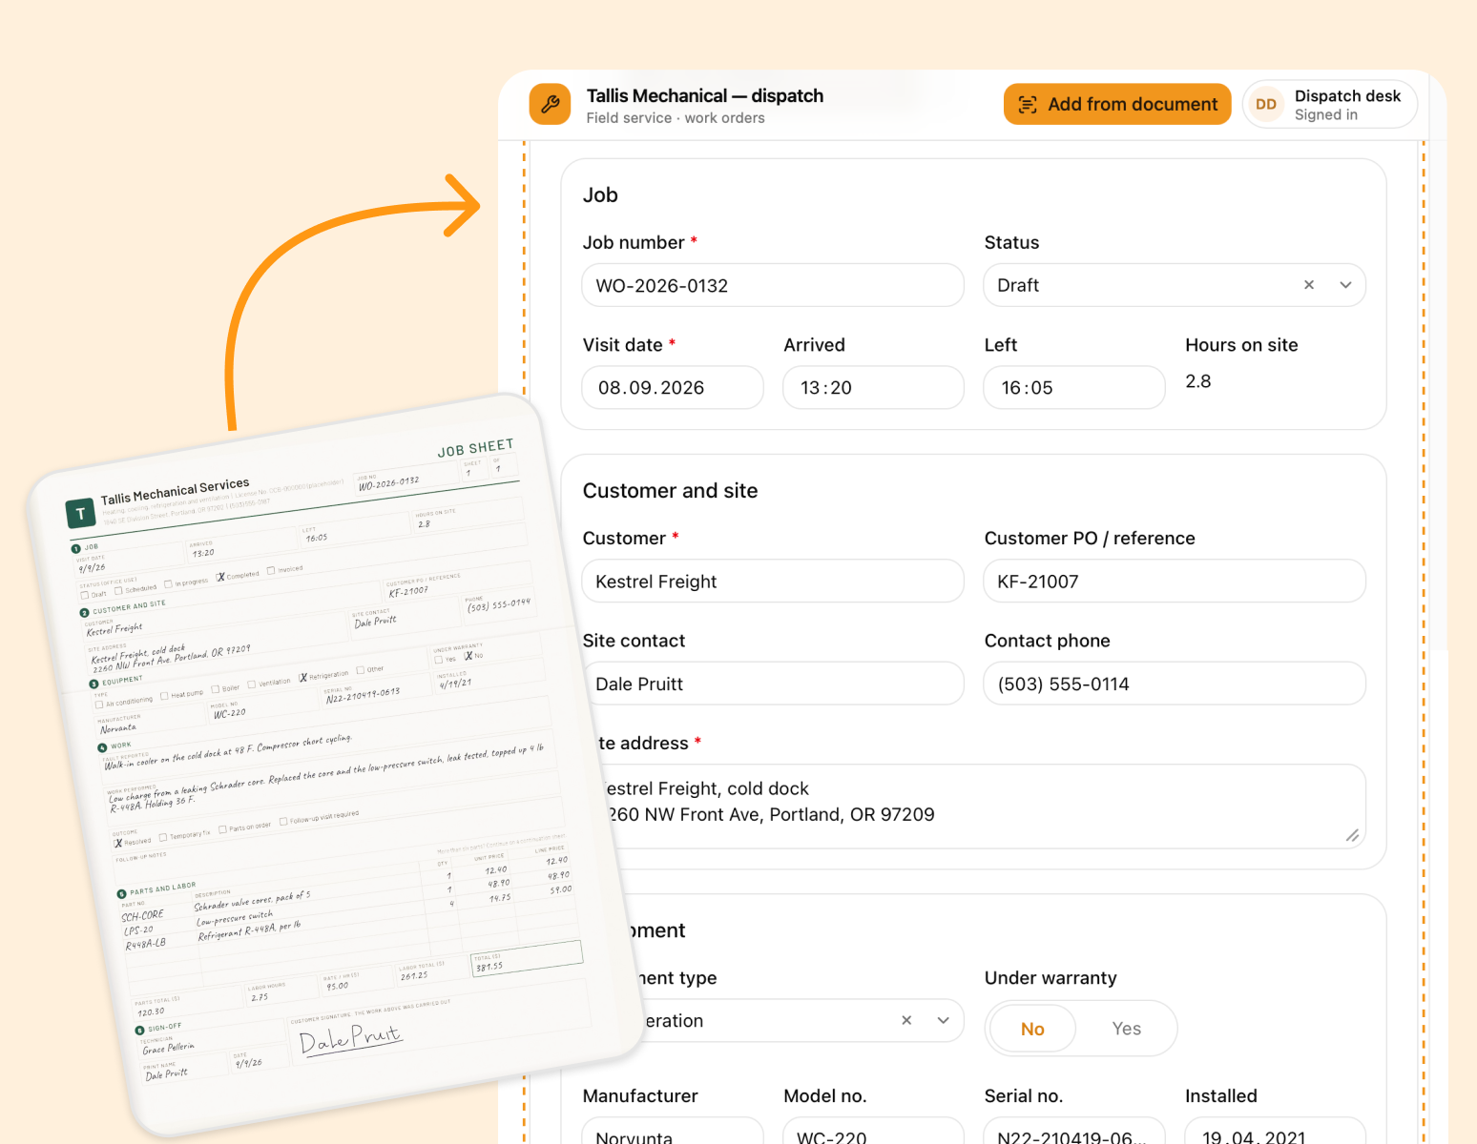Click the Field service · work orders subtitle
The width and height of the screenshot is (1477, 1144).
coord(676,118)
